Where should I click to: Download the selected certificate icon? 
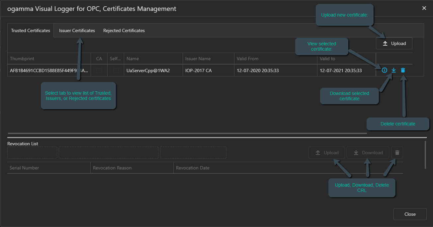pyautogui.click(x=393, y=70)
